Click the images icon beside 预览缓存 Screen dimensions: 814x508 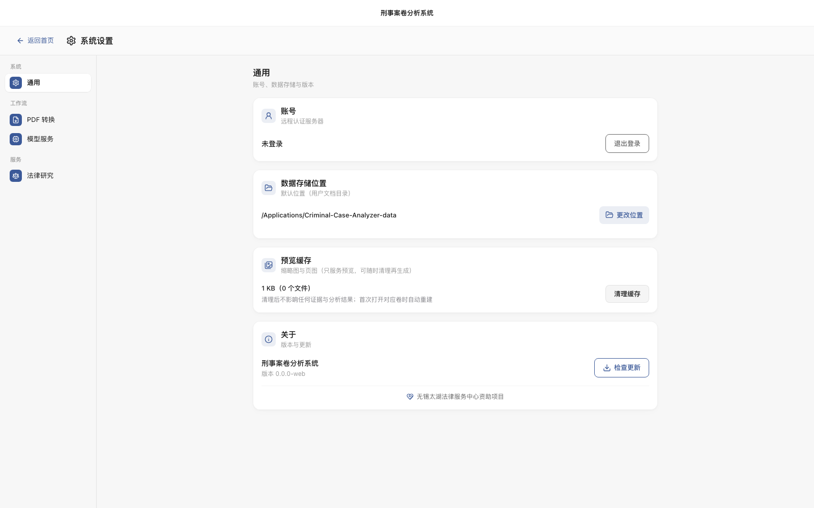(x=269, y=265)
